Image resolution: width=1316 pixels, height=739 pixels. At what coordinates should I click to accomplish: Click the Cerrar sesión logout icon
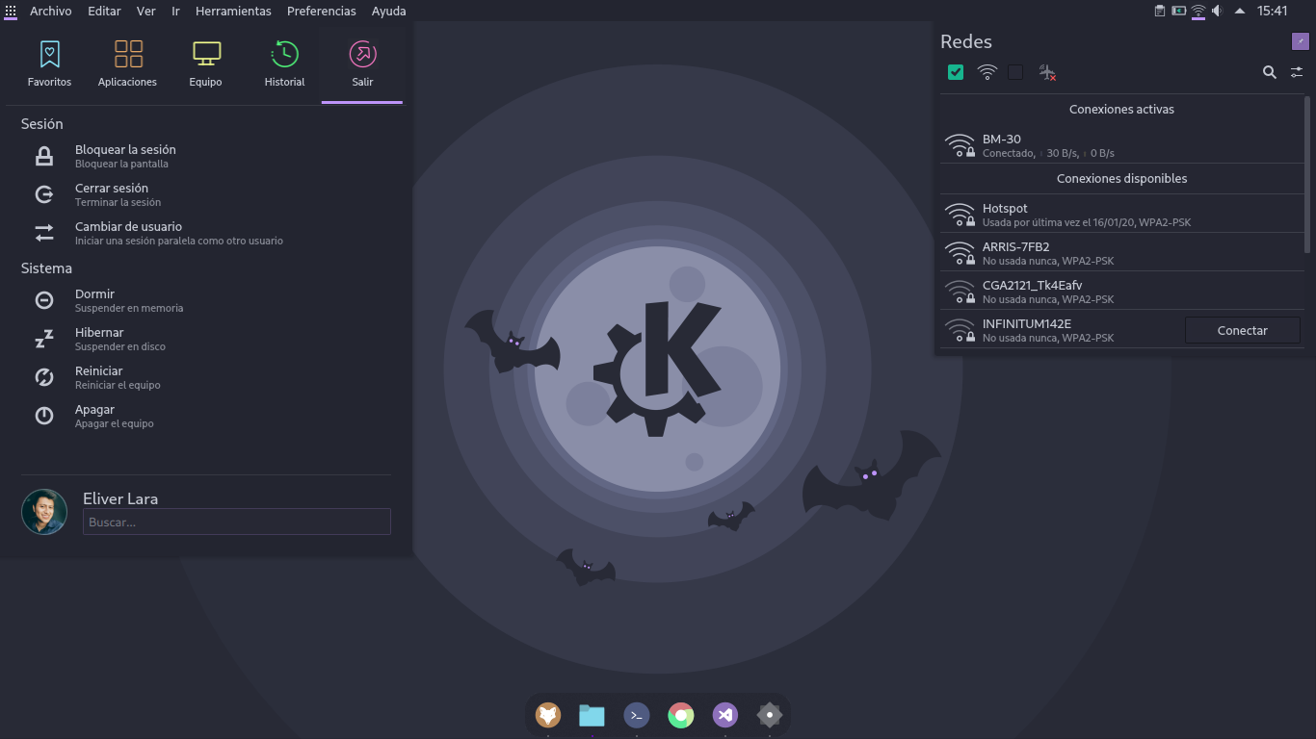pos(44,194)
